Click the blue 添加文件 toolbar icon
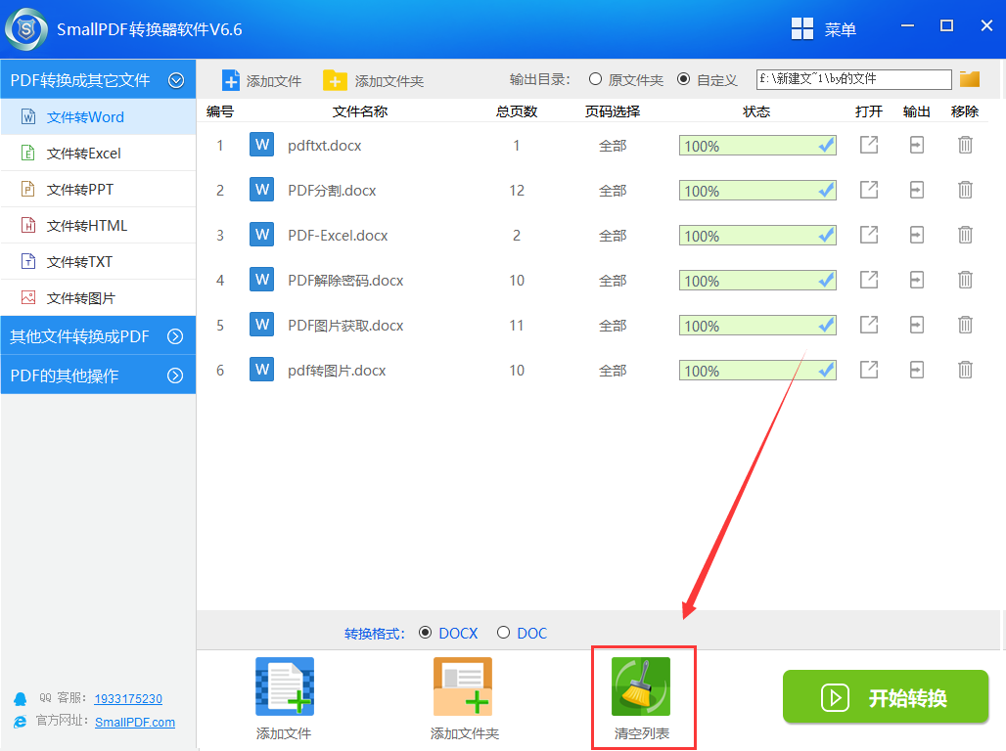This screenshot has height=751, width=1006. click(x=230, y=81)
